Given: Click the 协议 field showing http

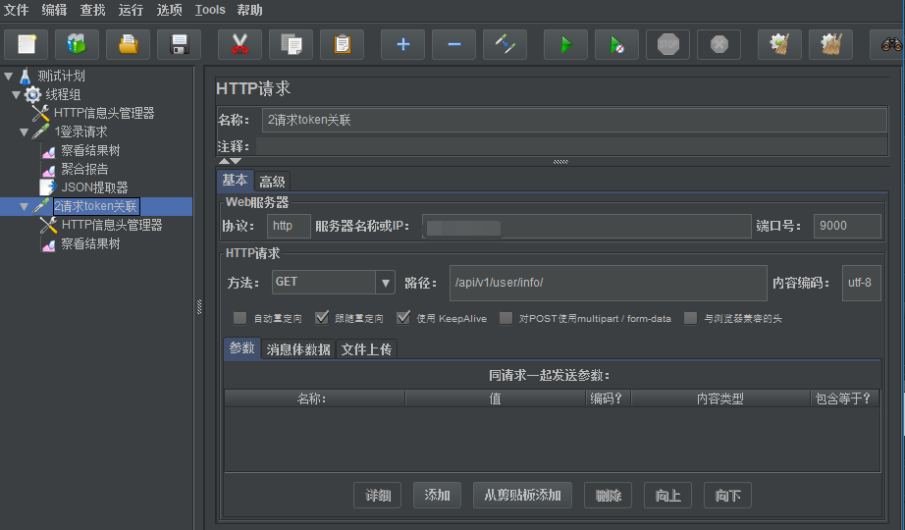Looking at the screenshot, I should click(x=289, y=226).
